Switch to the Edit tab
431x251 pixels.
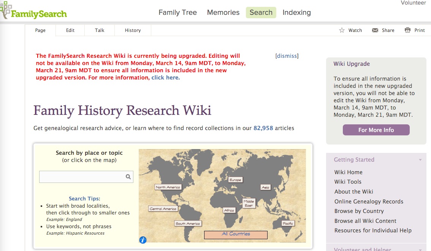coord(70,30)
